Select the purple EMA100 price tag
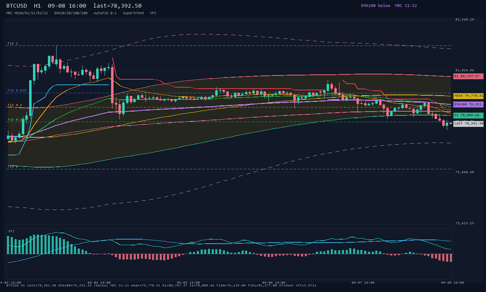 [468, 104]
